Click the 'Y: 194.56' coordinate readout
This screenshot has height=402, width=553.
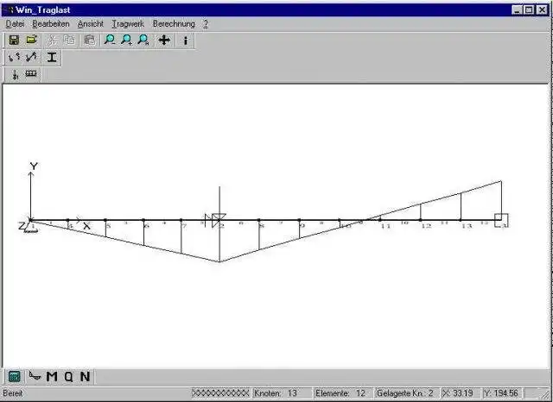point(503,393)
